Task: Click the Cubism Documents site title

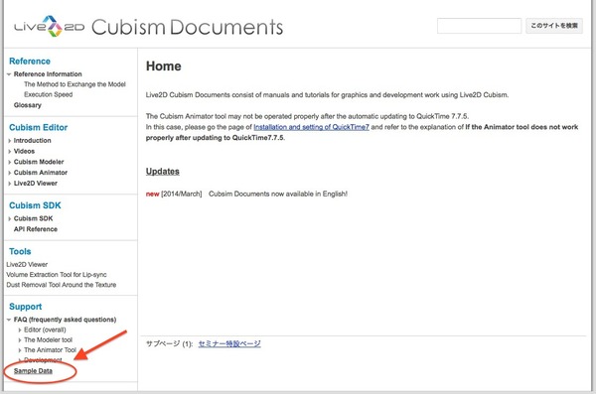Action: pos(187,27)
